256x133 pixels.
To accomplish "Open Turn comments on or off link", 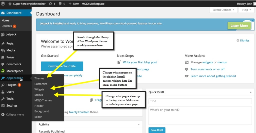I will click(207, 69).
